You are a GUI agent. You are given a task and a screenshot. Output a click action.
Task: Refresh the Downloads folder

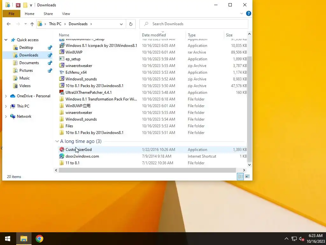(131, 24)
